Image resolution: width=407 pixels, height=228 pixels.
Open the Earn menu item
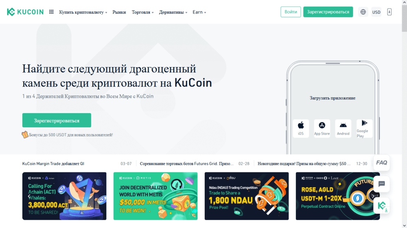coord(199,12)
